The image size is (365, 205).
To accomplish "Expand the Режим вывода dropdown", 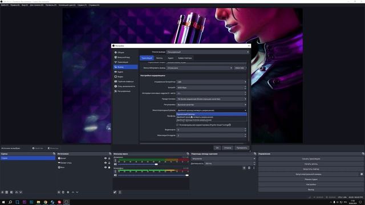I will 208,52.
